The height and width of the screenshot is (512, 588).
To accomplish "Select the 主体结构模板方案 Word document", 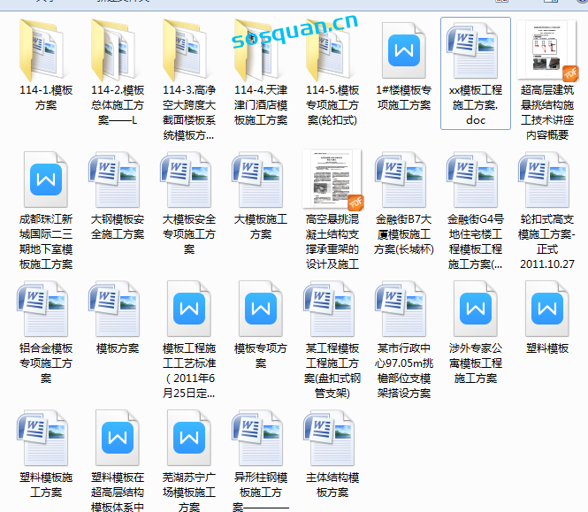I will [332, 437].
